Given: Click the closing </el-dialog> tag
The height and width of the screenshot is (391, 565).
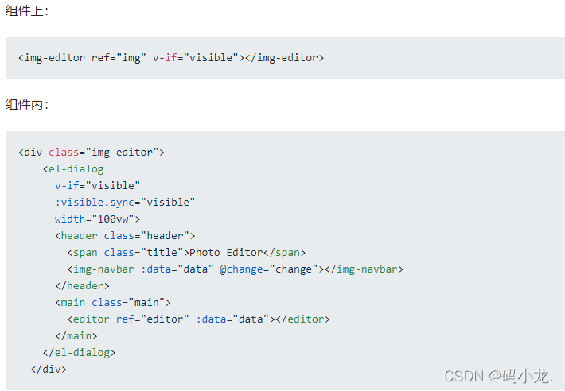Looking at the screenshot, I should point(79,352).
